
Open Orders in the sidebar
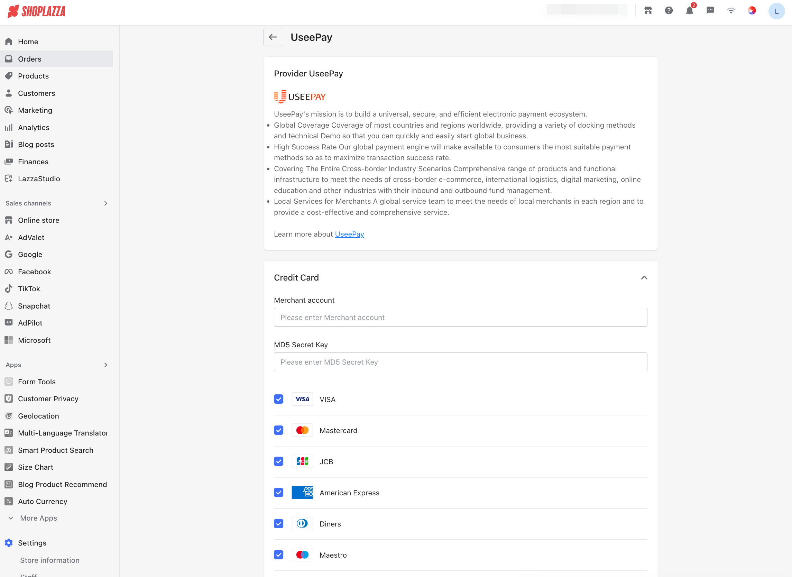point(57,59)
